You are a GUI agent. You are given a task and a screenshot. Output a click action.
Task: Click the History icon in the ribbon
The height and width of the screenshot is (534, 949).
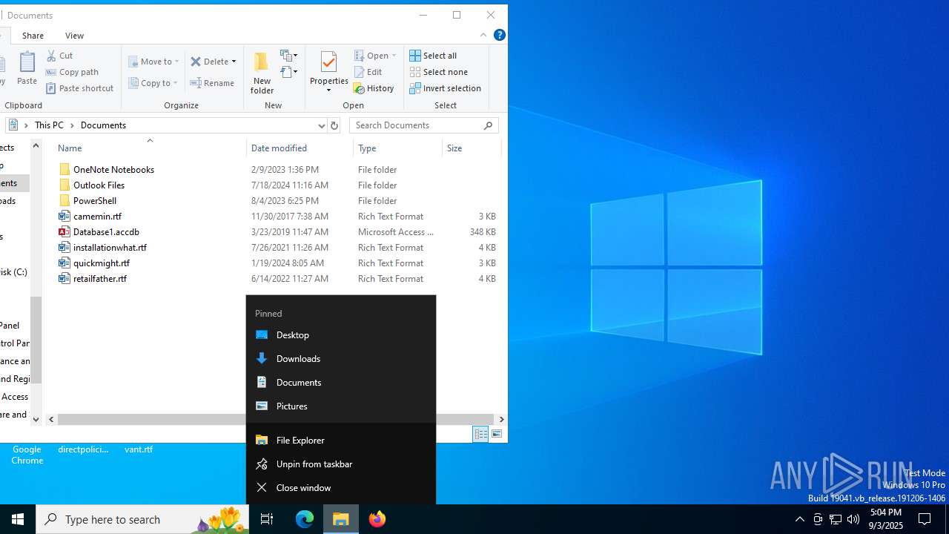(x=359, y=88)
